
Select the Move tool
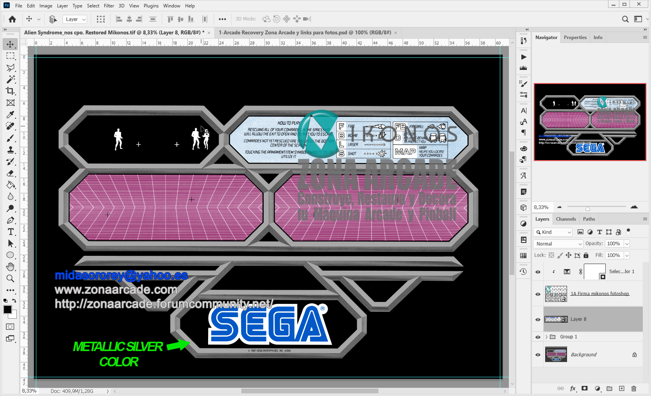click(11, 44)
